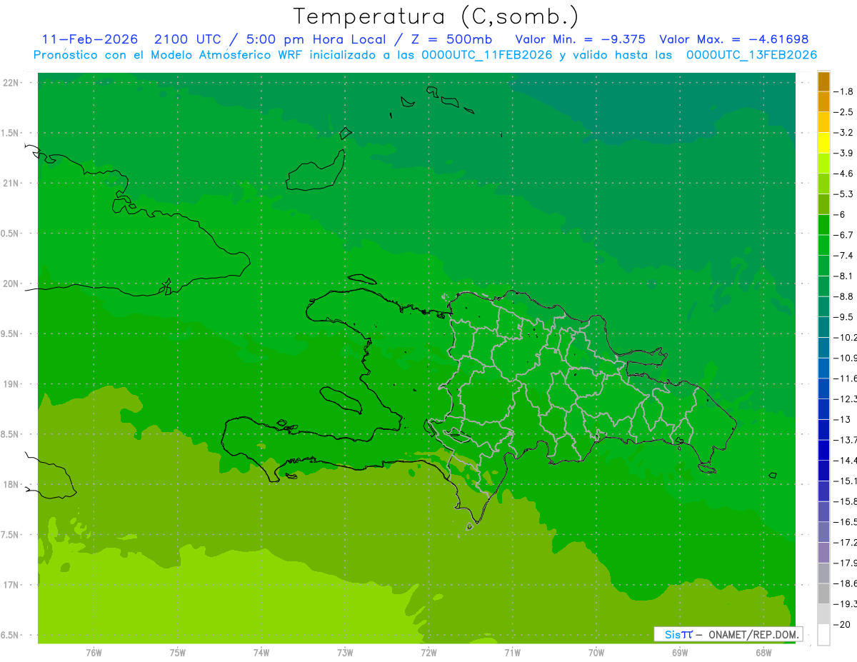Click "5:00 pm Hora Local" text
The width and height of the screenshot is (857, 662).
[316, 39]
